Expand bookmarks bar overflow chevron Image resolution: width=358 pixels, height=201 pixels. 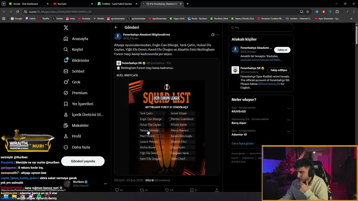click(x=351, y=19)
